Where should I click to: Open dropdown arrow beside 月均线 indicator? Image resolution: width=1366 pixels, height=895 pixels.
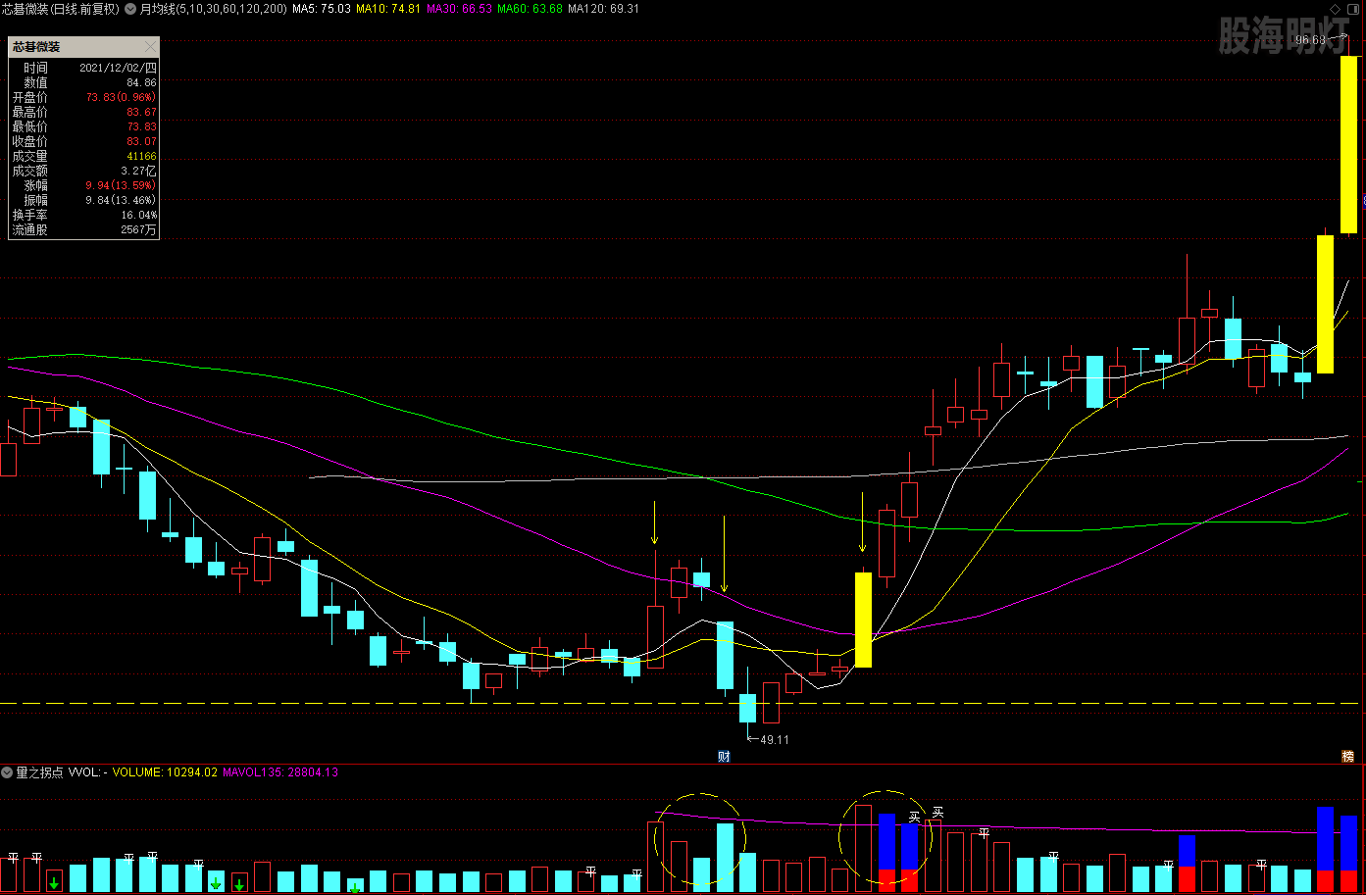pyautogui.click(x=130, y=9)
